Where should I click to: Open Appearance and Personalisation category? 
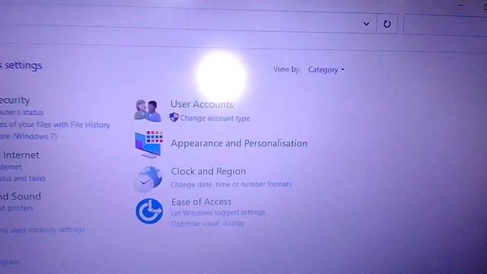pos(239,143)
